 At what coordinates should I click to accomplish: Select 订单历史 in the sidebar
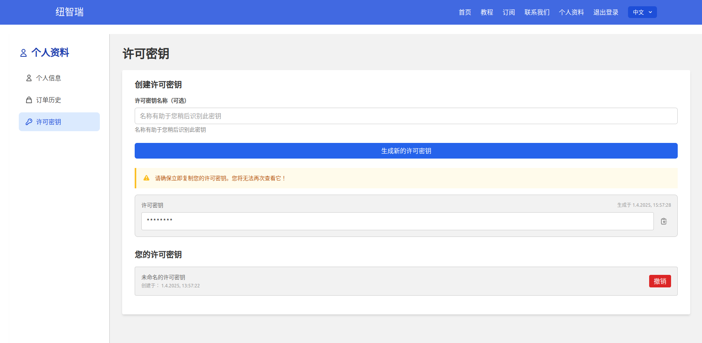click(59, 100)
